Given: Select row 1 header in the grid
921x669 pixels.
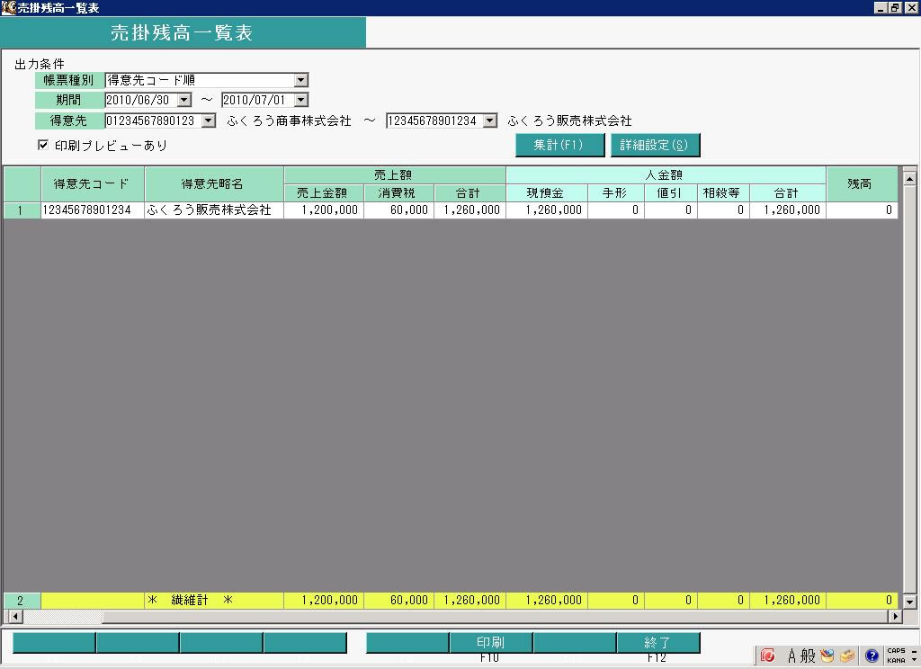Looking at the screenshot, I should click(22, 210).
